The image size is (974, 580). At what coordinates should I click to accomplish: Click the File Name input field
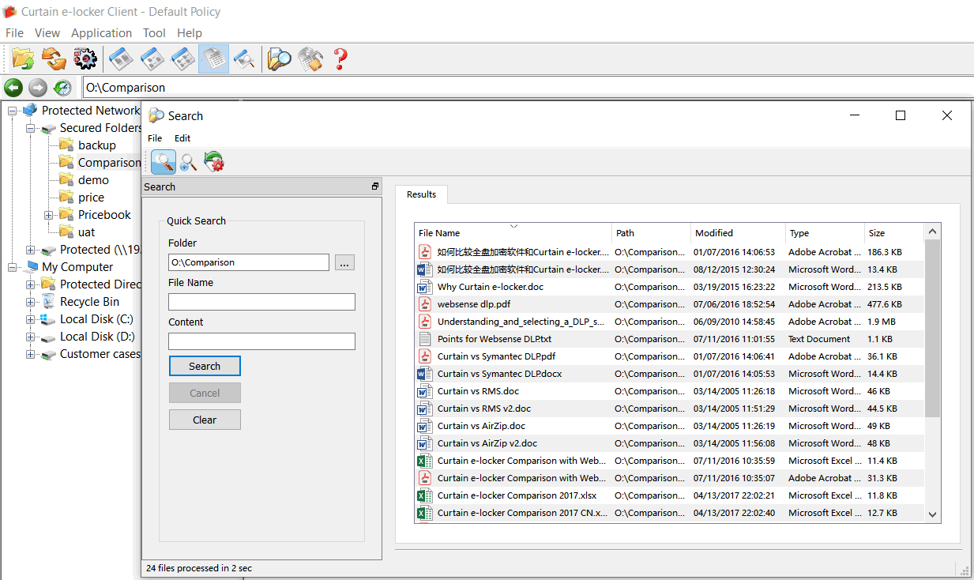click(x=261, y=302)
